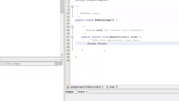Click the projects panel scrollbar thumb
The width and height of the screenshot is (179, 101).
[62, 7]
